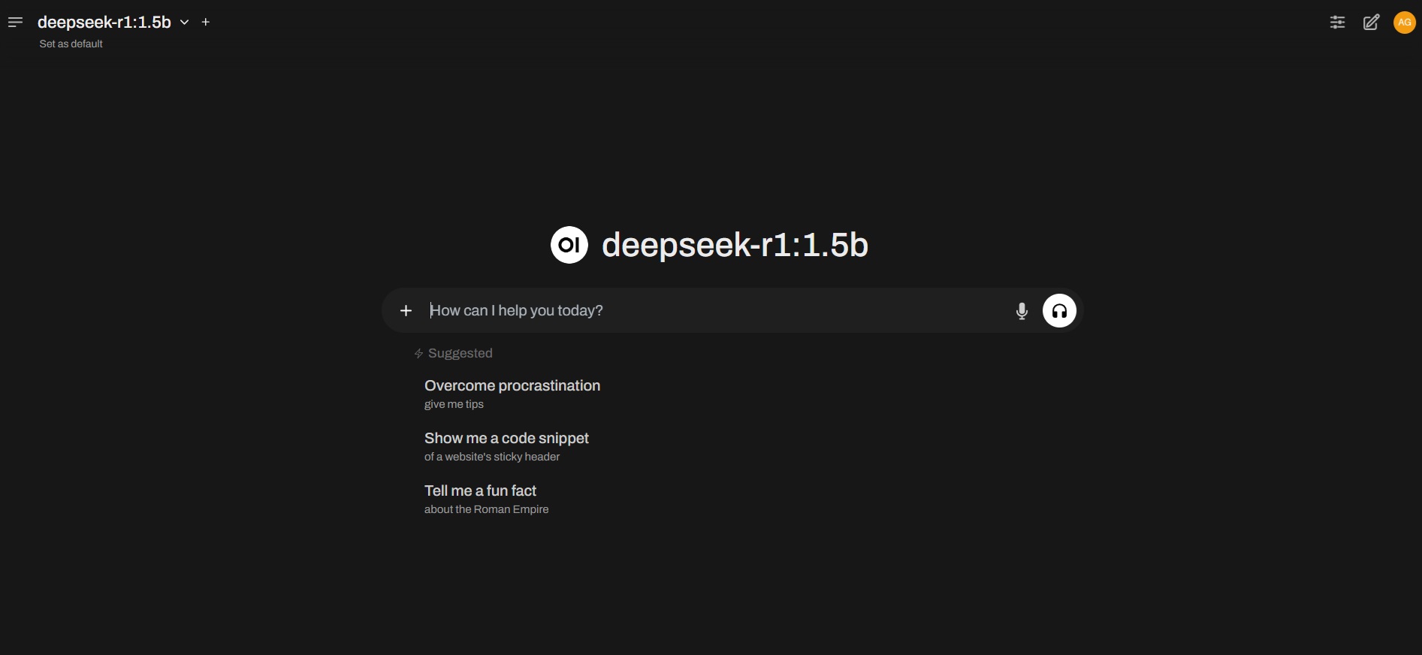The height and width of the screenshot is (655, 1422).
Task: Add another model with the plus icon
Action: pyautogui.click(x=206, y=23)
